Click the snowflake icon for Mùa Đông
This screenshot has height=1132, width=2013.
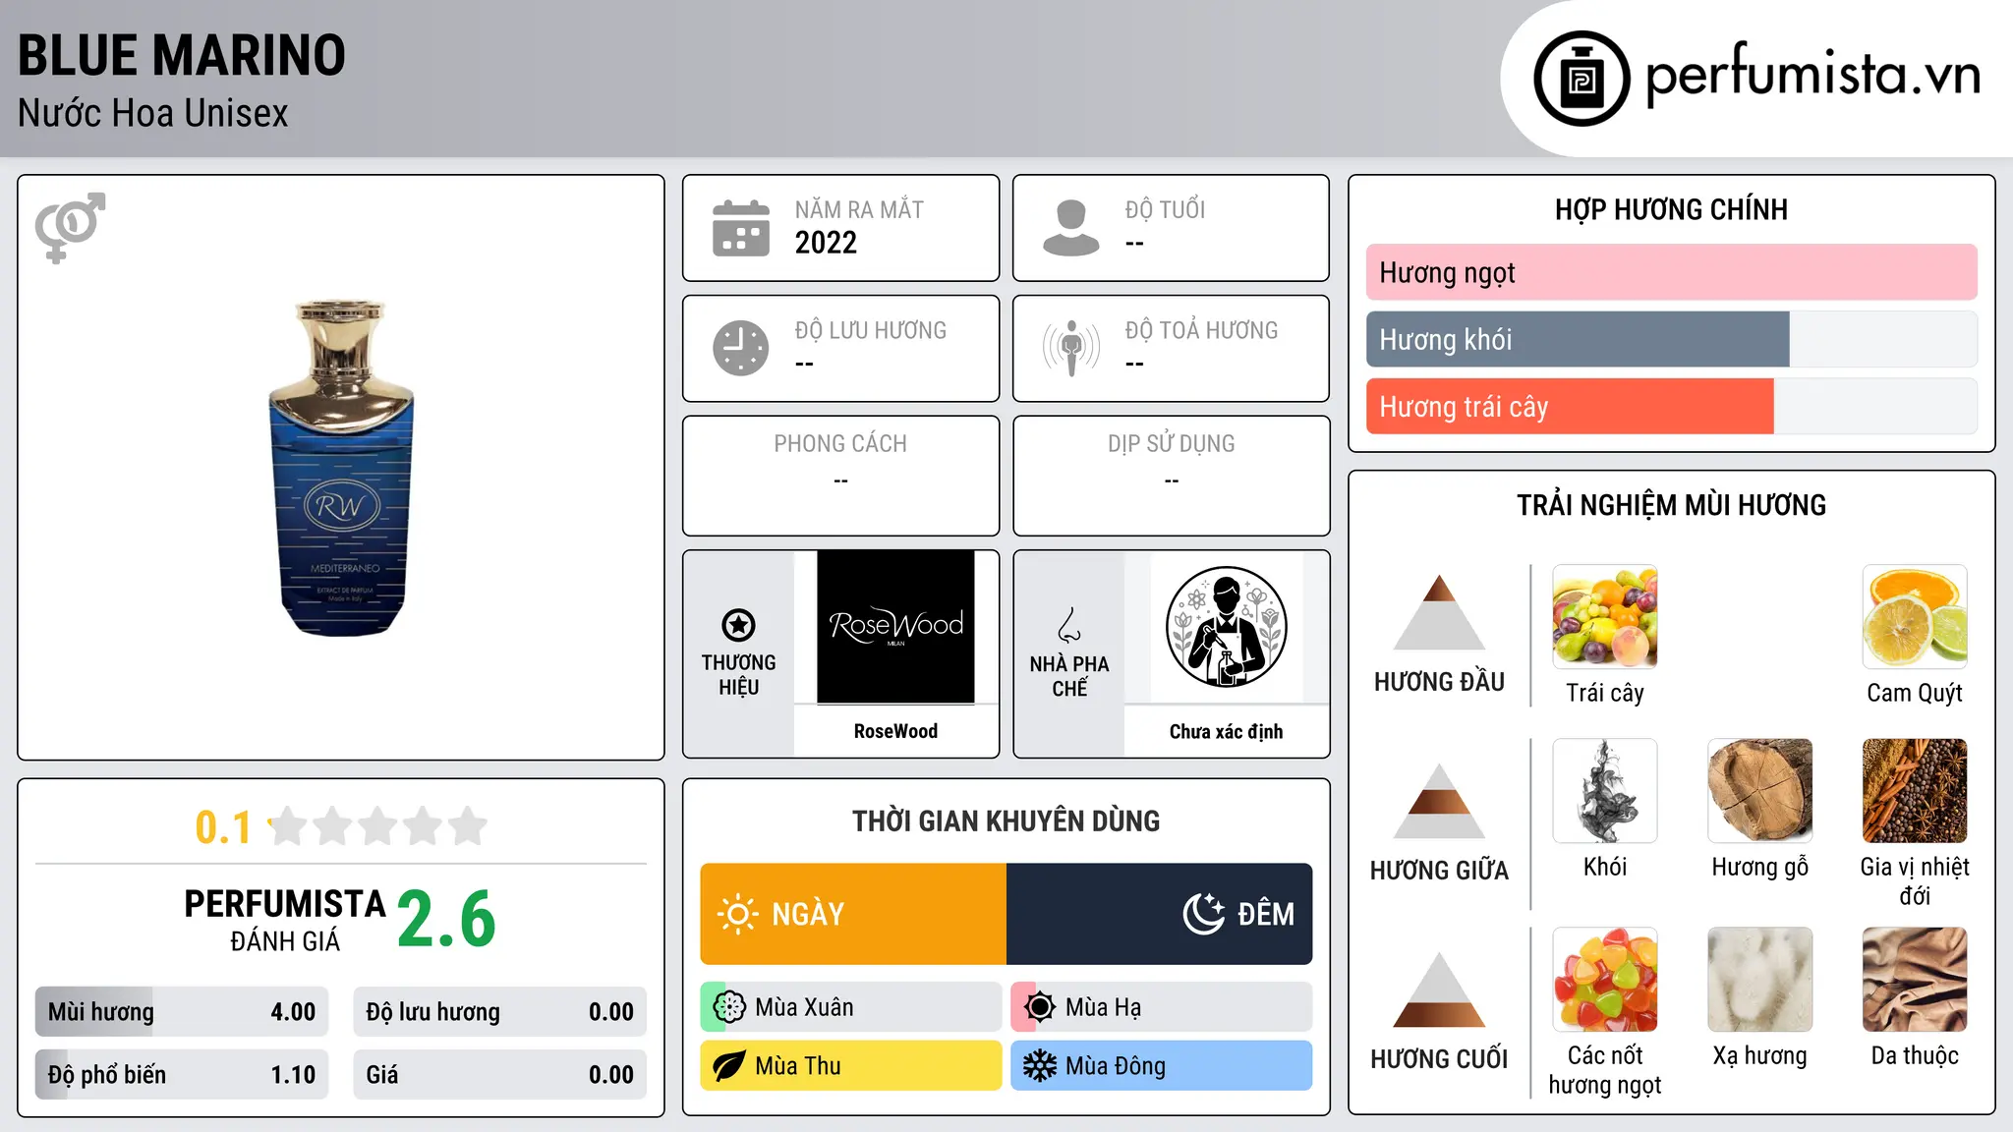point(1040,1066)
